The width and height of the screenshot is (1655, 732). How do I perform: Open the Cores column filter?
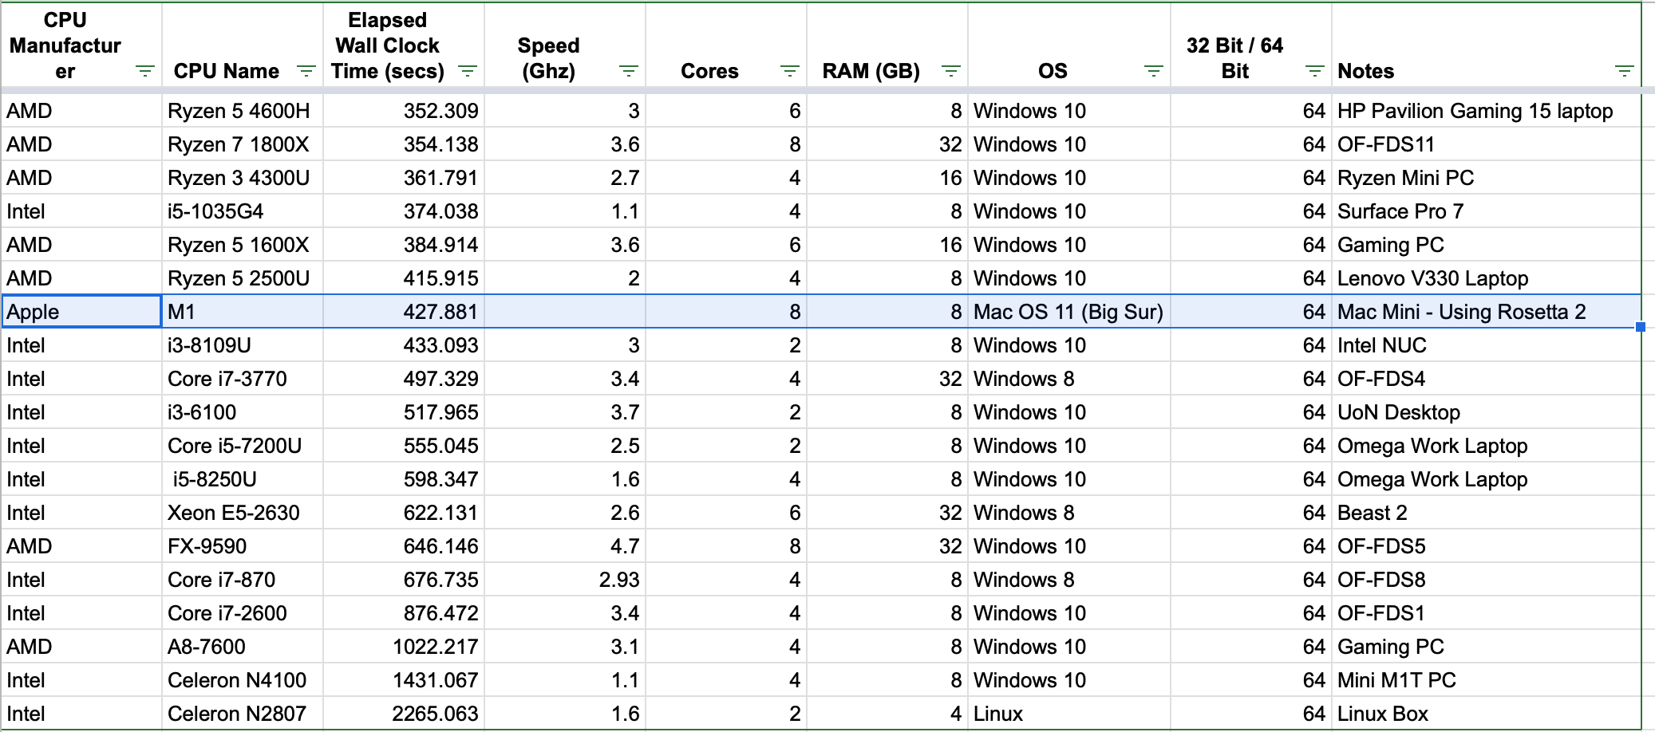(790, 71)
